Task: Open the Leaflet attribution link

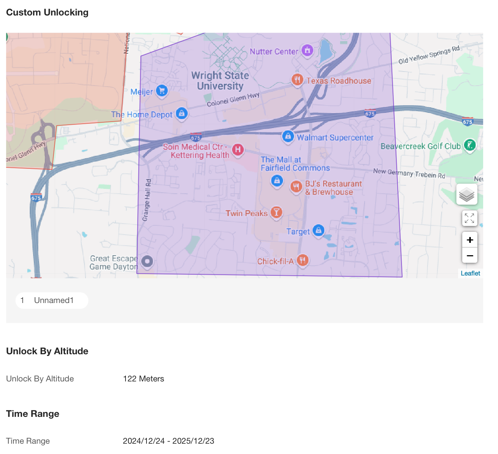Action: 470,273
